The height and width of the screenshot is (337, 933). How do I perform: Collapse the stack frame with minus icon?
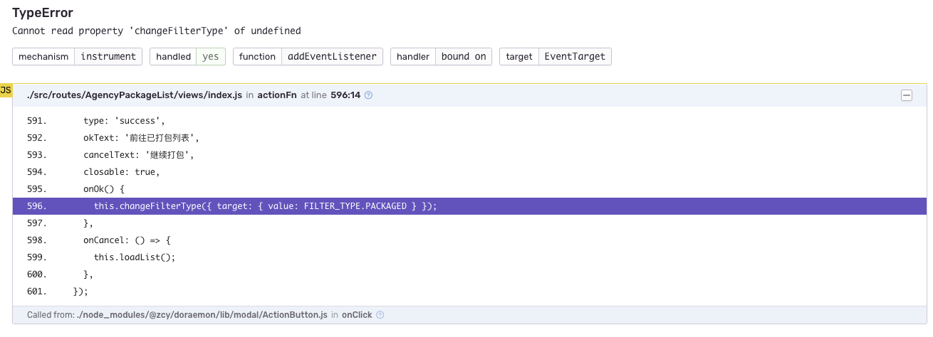click(x=907, y=95)
